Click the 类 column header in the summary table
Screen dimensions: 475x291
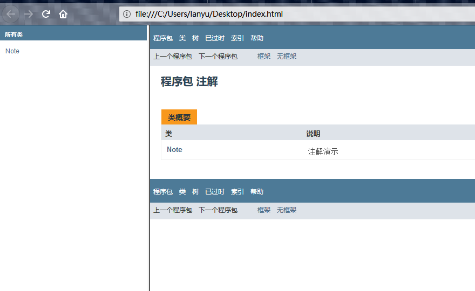pos(169,134)
